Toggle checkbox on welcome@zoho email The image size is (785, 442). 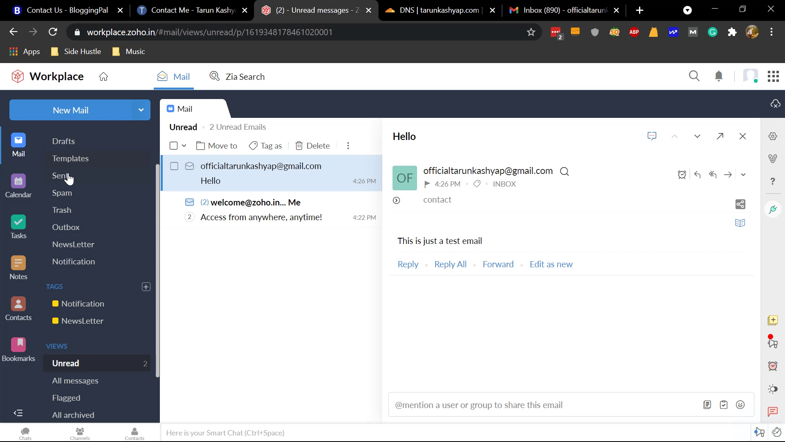coord(174,203)
